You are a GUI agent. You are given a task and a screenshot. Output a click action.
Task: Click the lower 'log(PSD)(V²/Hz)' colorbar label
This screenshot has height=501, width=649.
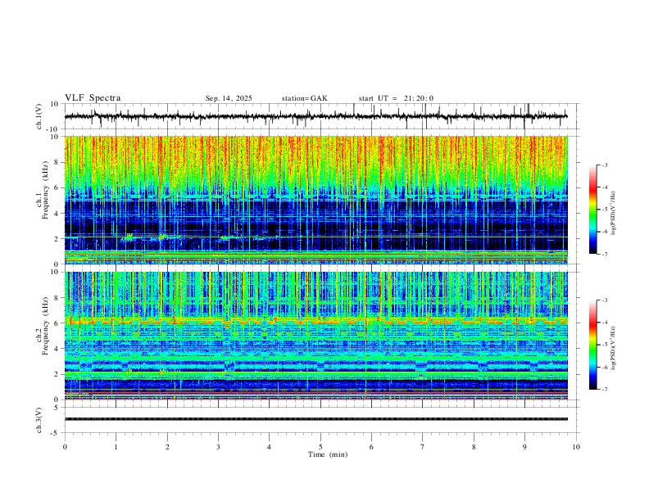614,348
